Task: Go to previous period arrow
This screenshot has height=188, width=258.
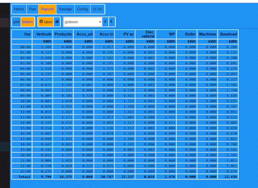Action: point(112,22)
